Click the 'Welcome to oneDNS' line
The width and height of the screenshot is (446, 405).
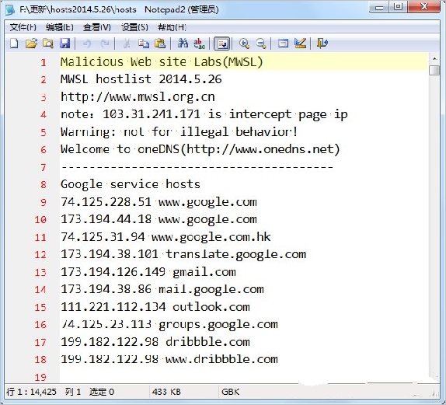(200, 149)
